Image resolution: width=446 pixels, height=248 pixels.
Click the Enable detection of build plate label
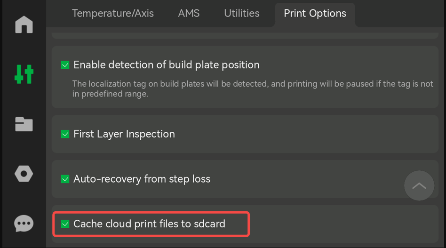167,65
